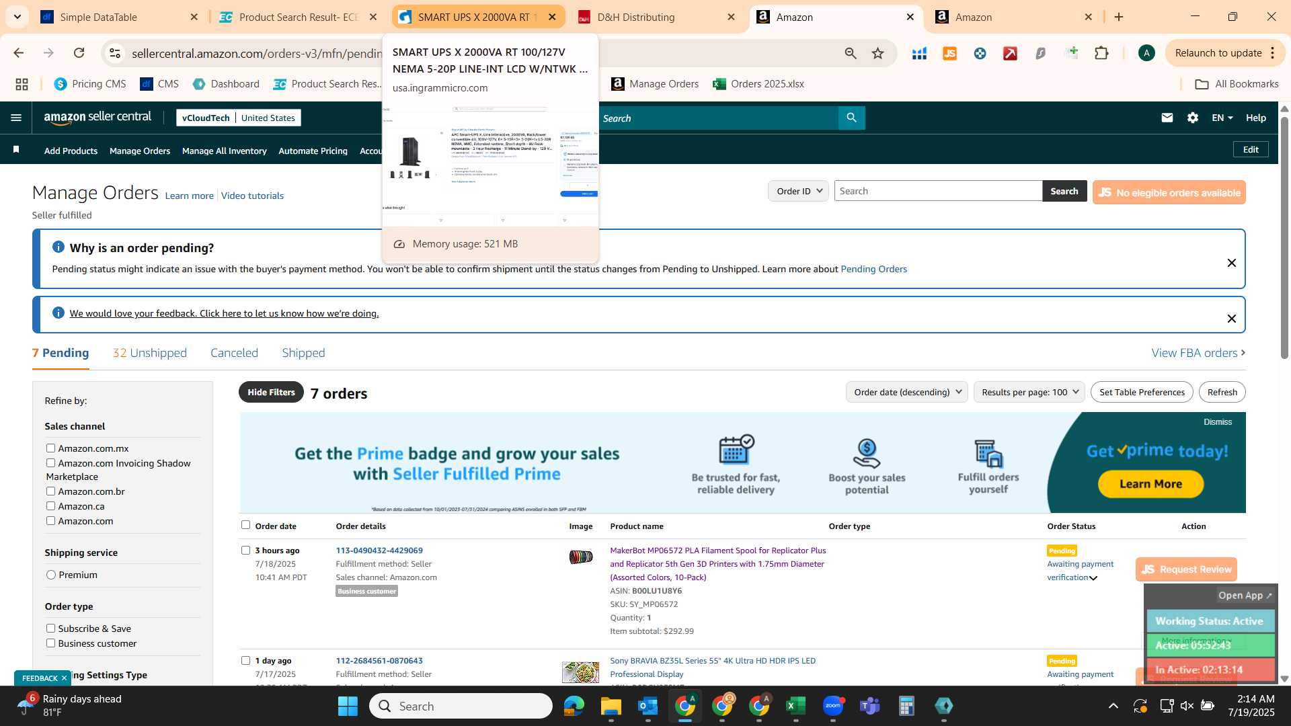Screen dimensions: 1291x726
Task: Bookmark this page with the star icon
Action: click(x=877, y=53)
